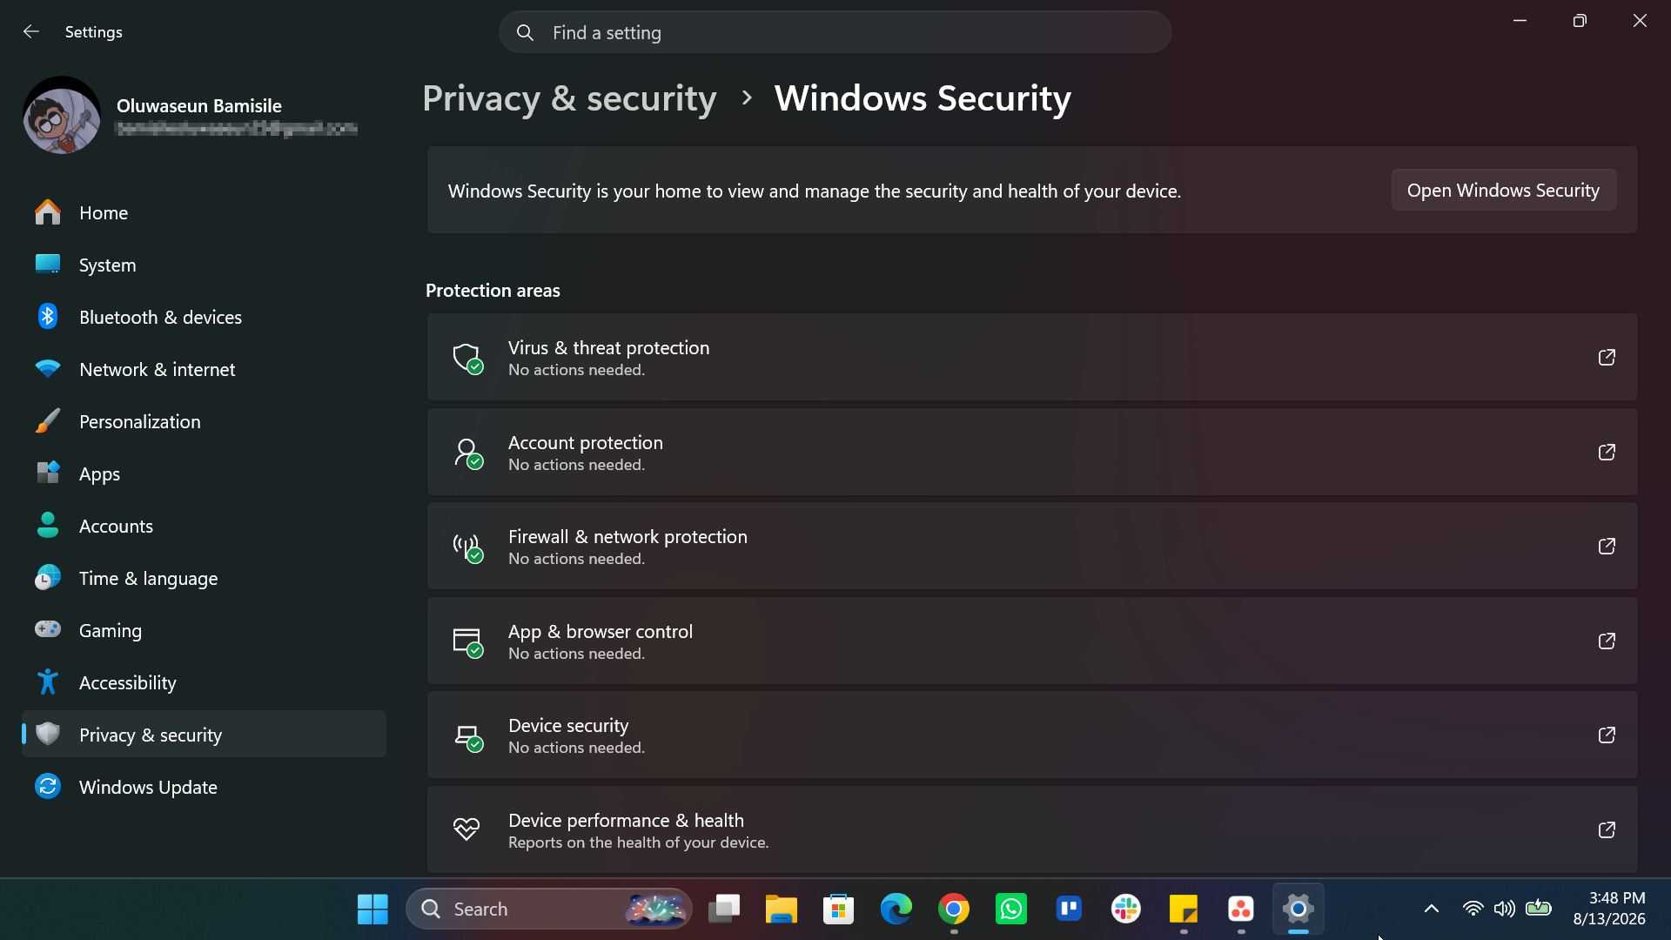Select Accounts in sidebar
This screenshot has height=940, width=1671.
[204, 526]
